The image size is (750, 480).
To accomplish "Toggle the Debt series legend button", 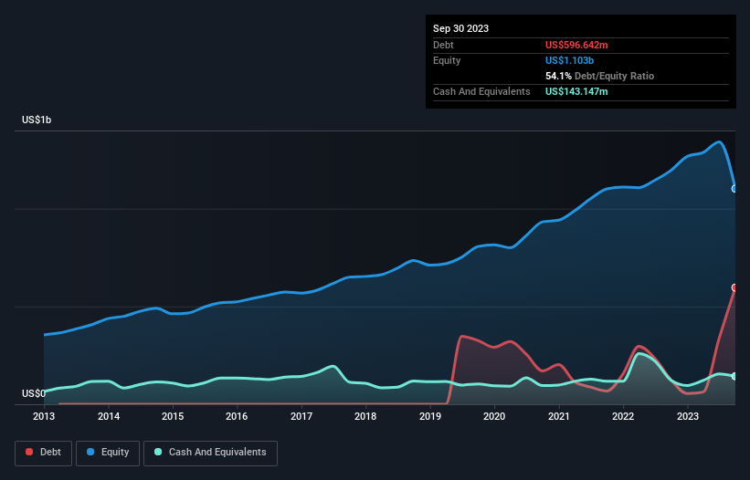I will (x=44, y=453).
